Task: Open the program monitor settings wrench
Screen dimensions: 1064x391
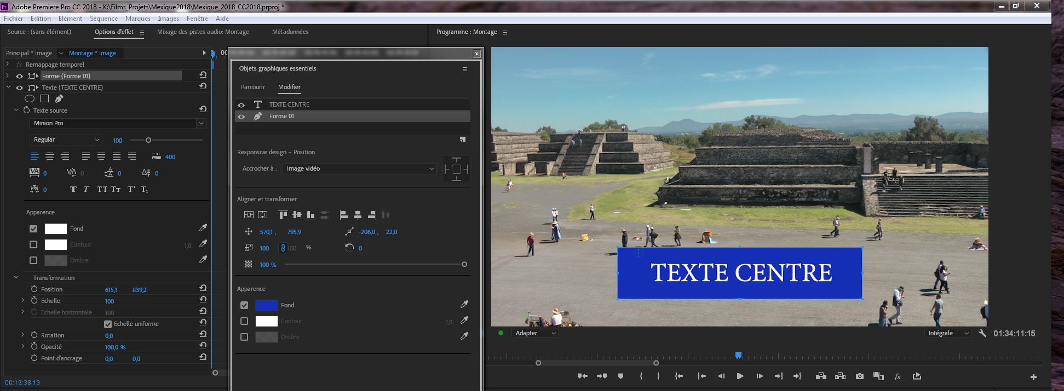Action: coord(982,333)
